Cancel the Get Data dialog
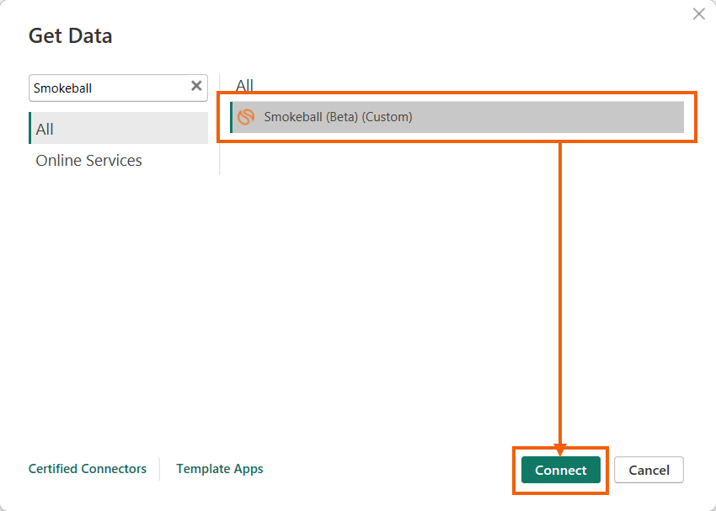 point(649,470)
